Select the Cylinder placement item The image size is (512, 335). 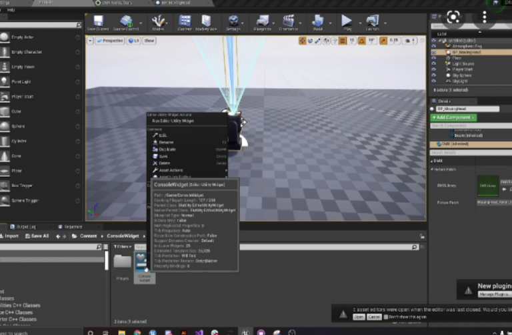click(40, 141)
